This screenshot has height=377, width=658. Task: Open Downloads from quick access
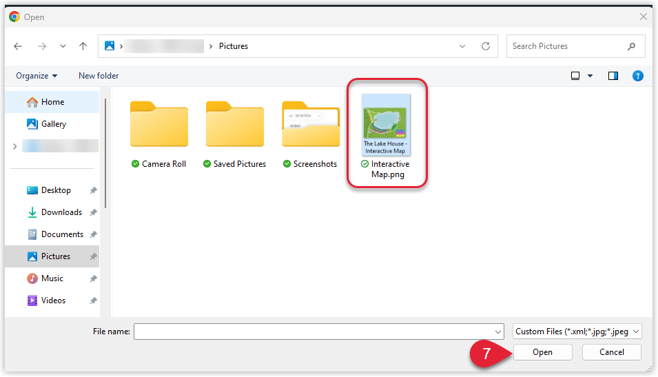[52, 212]
